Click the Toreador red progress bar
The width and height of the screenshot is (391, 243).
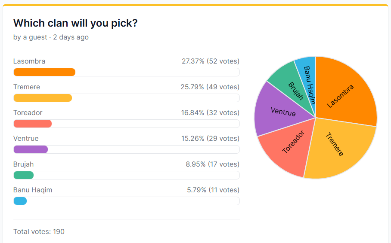tap(33, 124)
